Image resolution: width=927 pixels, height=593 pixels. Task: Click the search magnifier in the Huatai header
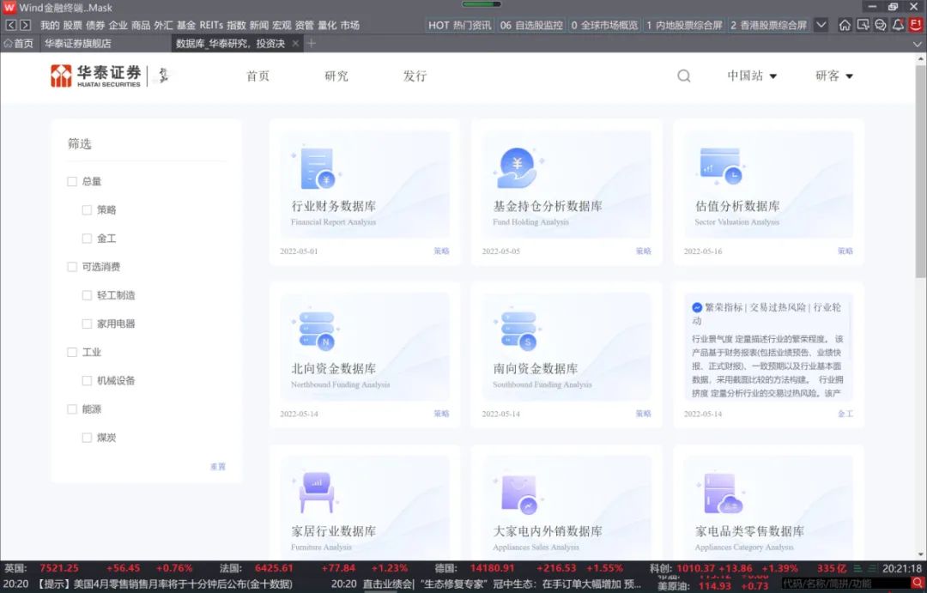pos(684,76)
